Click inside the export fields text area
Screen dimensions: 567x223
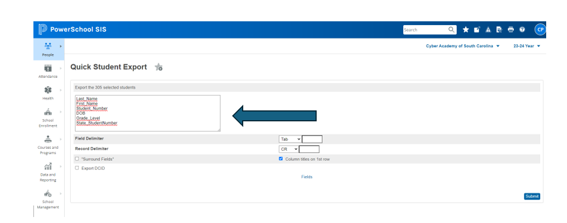pyautogui.click(x=147, y=113)
